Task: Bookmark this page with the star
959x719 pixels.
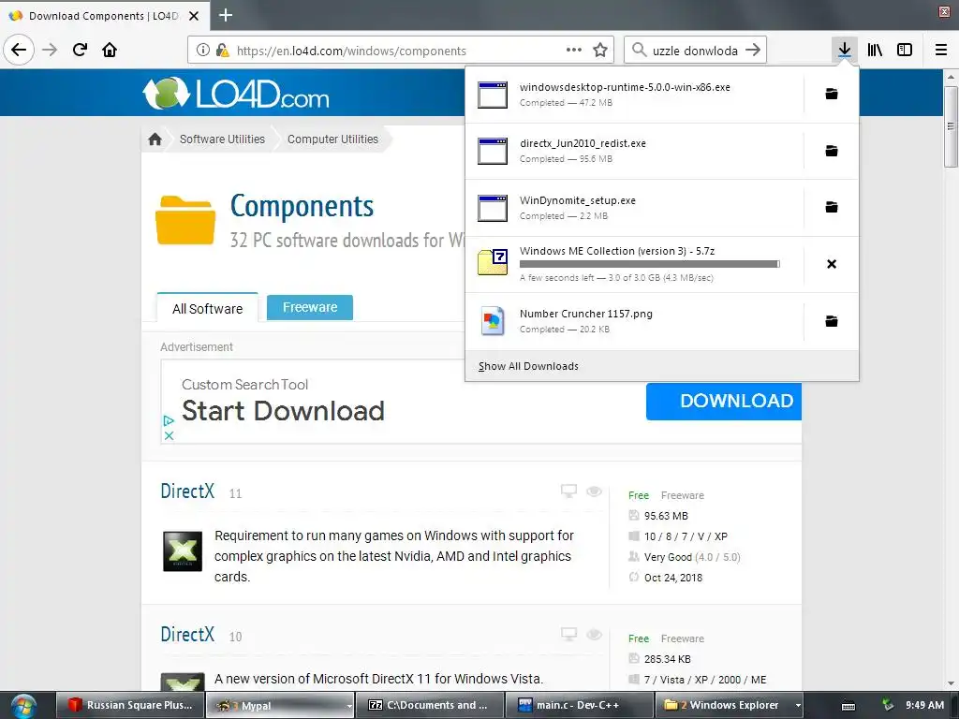Action: [x=600, y=51]
